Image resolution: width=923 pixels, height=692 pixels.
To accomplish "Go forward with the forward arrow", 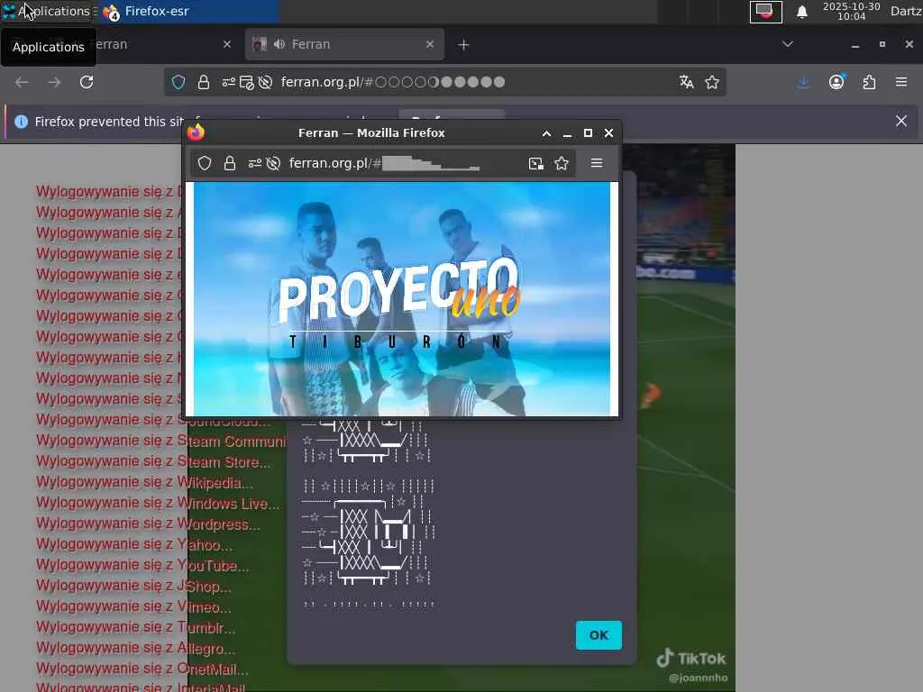I will [x=54, y=82].
